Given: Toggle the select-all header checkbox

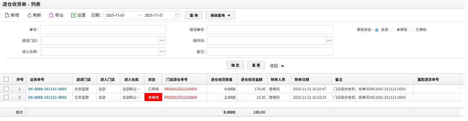Looking at the screenshot, I should point(6,79).
